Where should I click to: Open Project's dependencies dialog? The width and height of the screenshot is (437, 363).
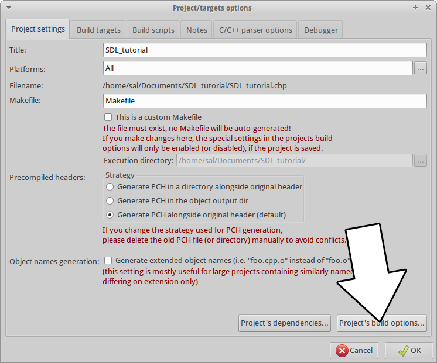coord(285,323)
